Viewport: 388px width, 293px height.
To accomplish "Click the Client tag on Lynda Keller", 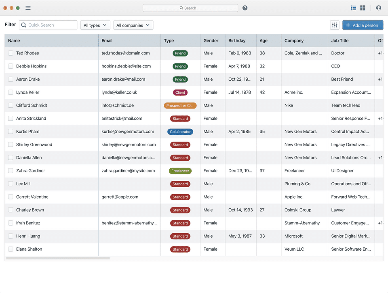I will 180,92.
